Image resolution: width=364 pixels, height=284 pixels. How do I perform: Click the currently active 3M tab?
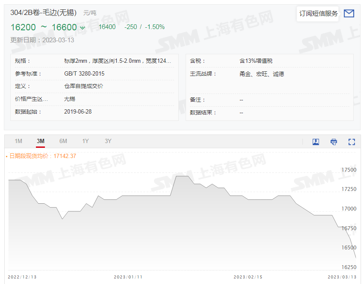[x=40, y=141]
